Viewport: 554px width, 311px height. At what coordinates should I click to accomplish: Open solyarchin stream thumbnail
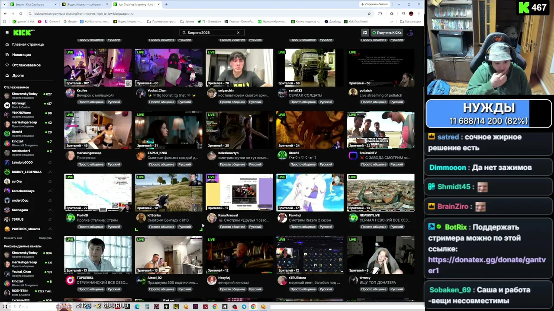click(x=239, y=68)
